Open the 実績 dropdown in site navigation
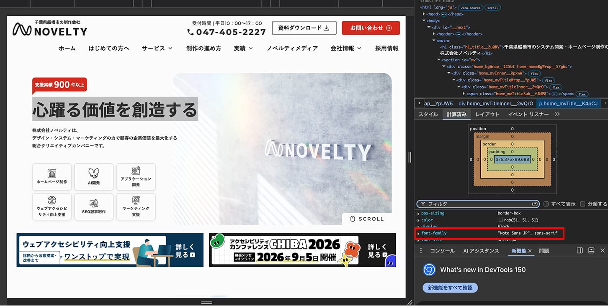This screenshot has height=308, width=608. [x=243, y=48]
